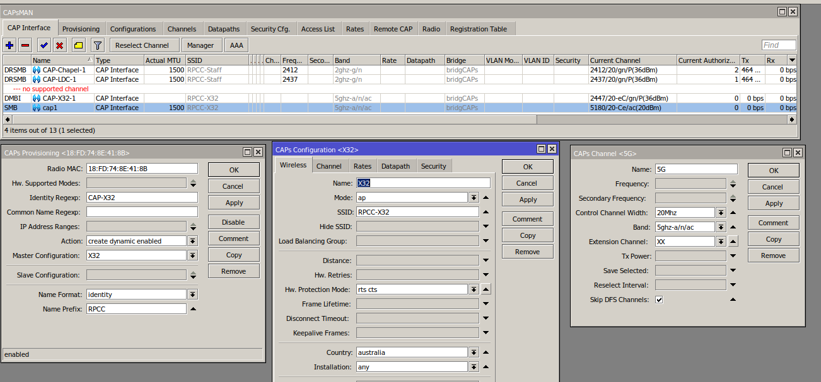Expand the Hide SSID option
The height and width of the screenshot is (382, 821).
[x=486, y=227]
